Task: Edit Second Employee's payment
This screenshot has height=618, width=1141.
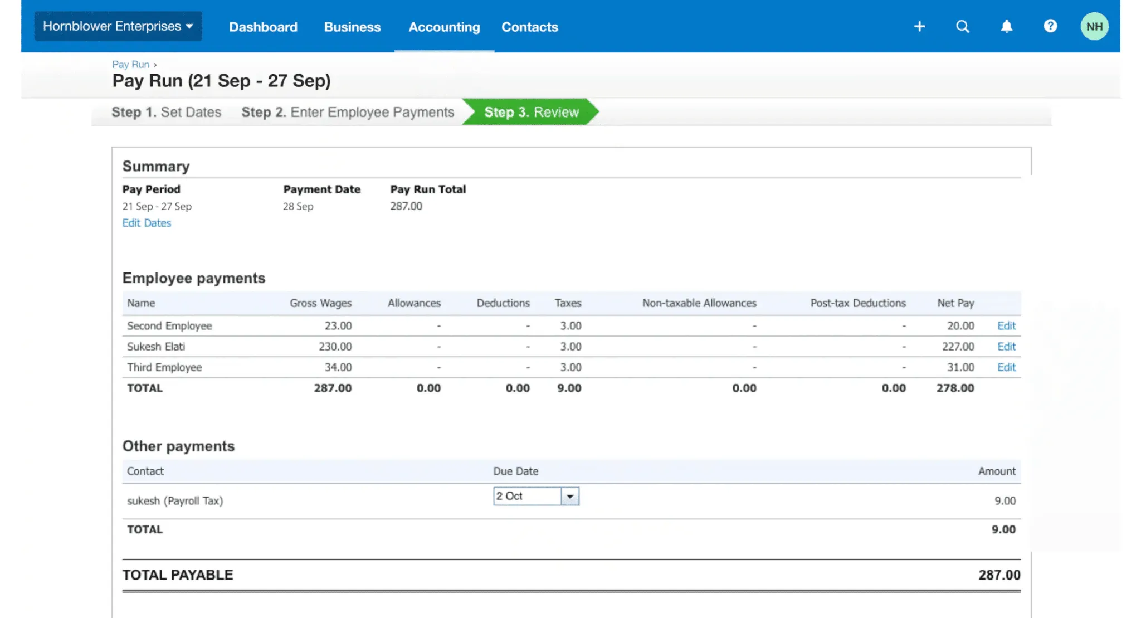Action: 1006,325
